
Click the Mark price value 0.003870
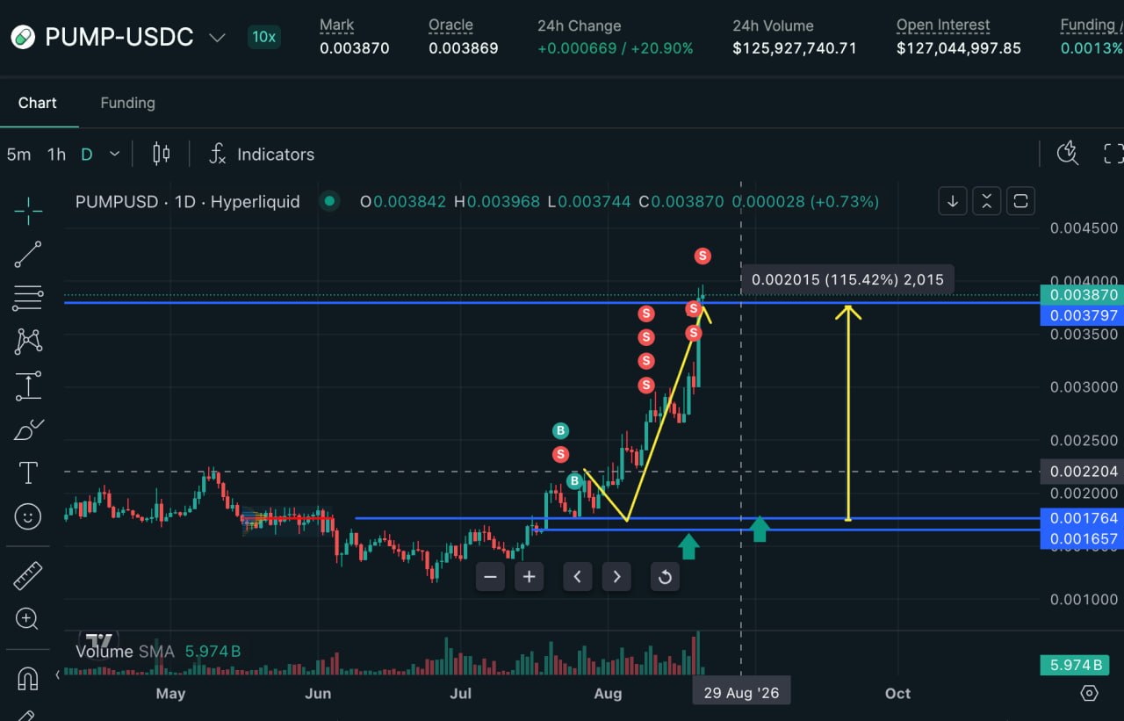pyautogui.click(x=355, y=48)
